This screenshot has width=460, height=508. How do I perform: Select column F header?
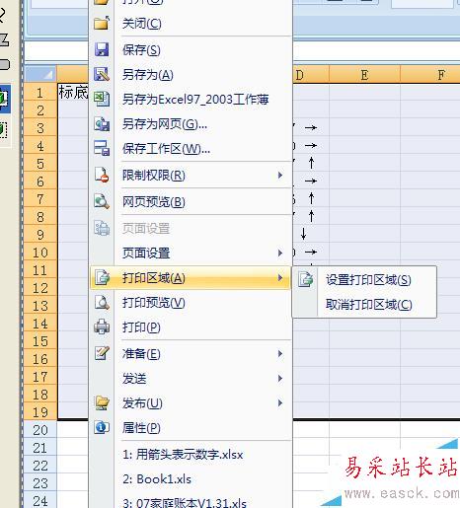coord(430,75)
